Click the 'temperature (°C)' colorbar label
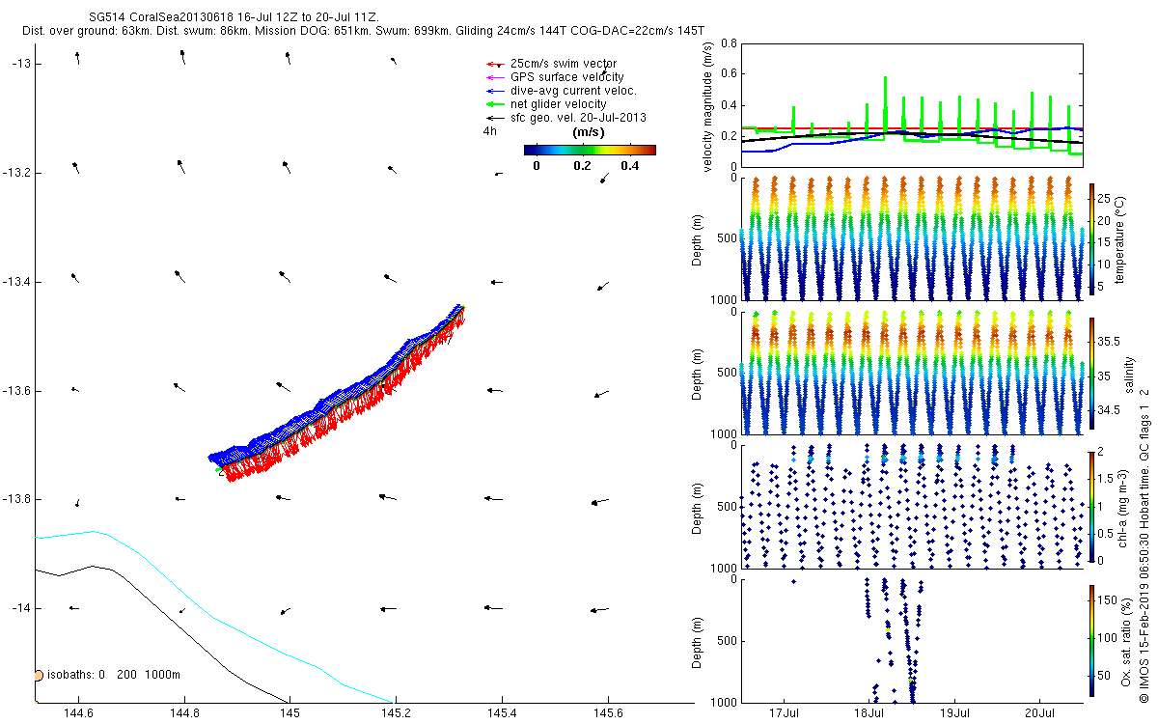Screen dimensions: 1158x724 1119,239
